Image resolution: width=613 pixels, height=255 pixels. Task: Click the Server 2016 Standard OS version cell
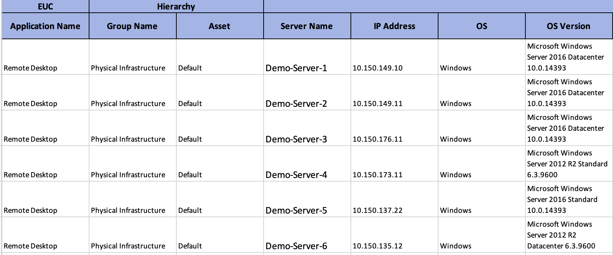[x=562, y=199]
